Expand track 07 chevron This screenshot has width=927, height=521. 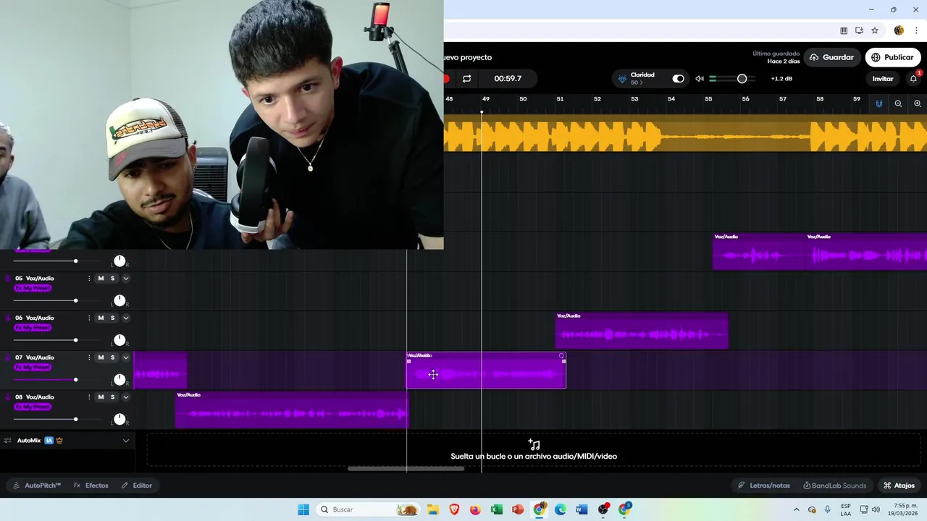[x=125, y=357]
